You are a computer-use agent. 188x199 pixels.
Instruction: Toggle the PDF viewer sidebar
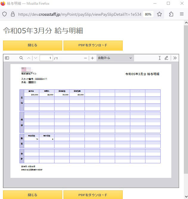click(x=7, y=58)
